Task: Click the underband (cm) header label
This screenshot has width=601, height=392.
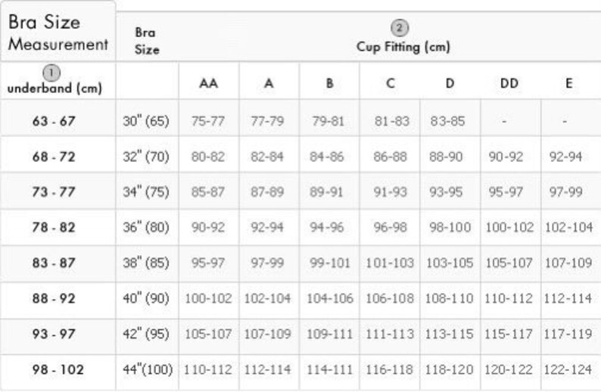Action: pos(54,89)
